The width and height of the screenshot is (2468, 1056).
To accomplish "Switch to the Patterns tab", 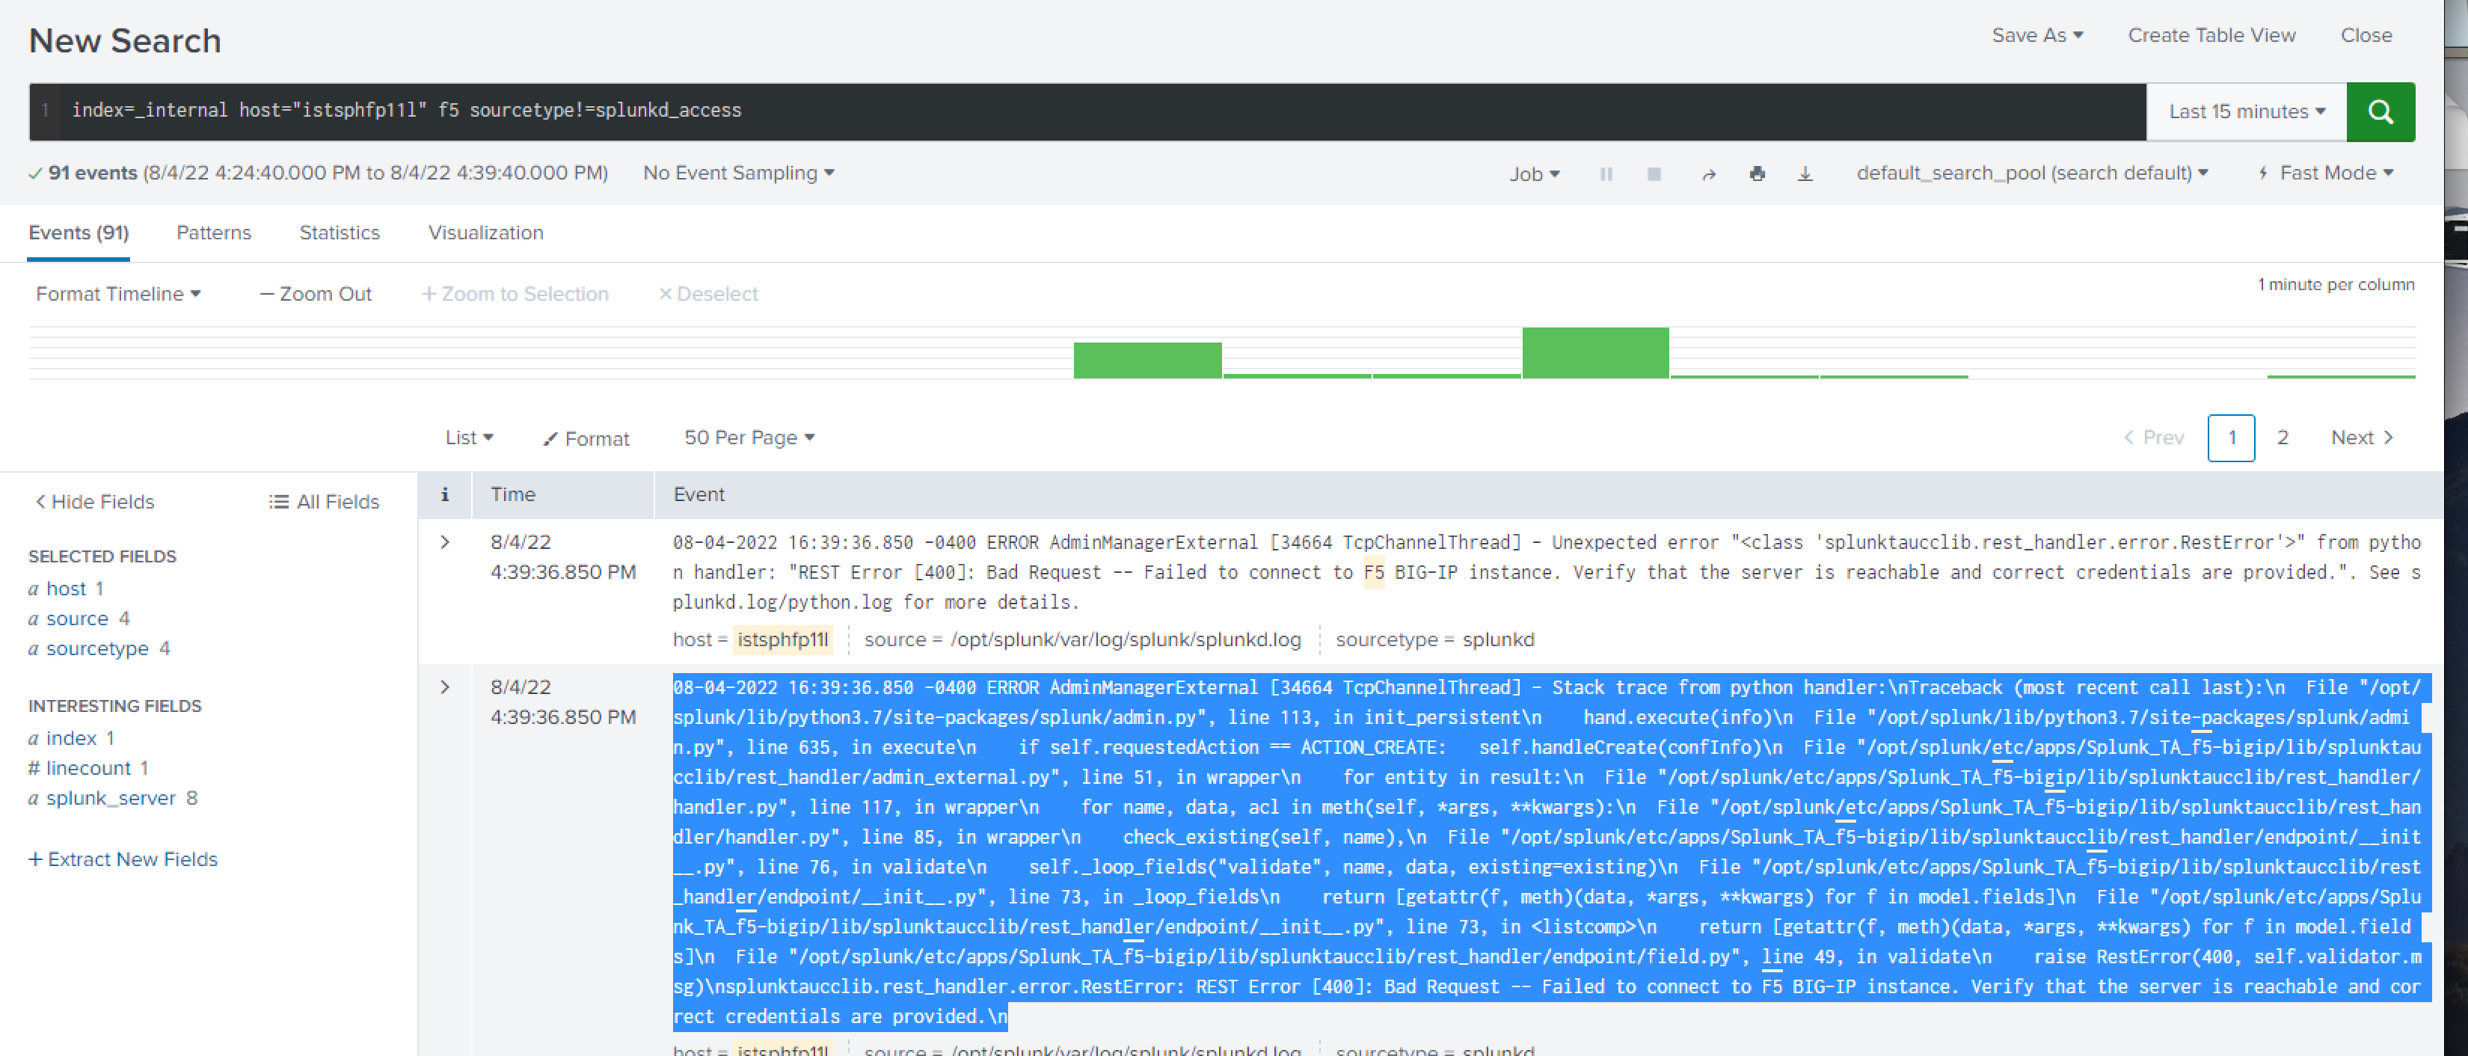I will (214, 233).
